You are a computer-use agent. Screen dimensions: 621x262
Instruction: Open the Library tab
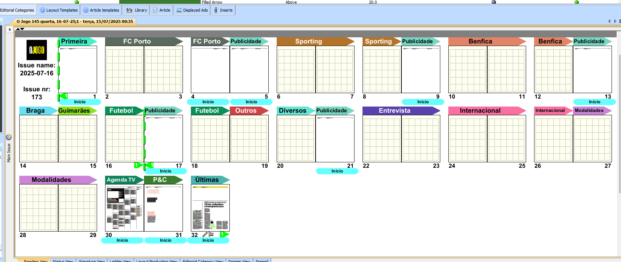[x=136, y=10]
